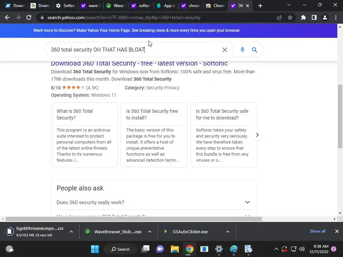Open the Settings gear on taskbar

tap(219, 249)
